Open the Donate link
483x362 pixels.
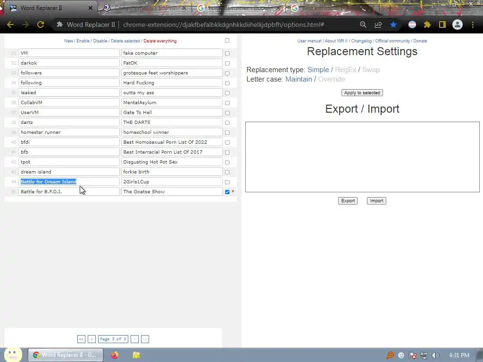click(x=420, y=41)
